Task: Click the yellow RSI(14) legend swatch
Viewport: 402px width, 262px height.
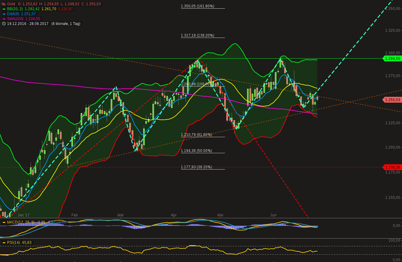Action: point(4,243)
